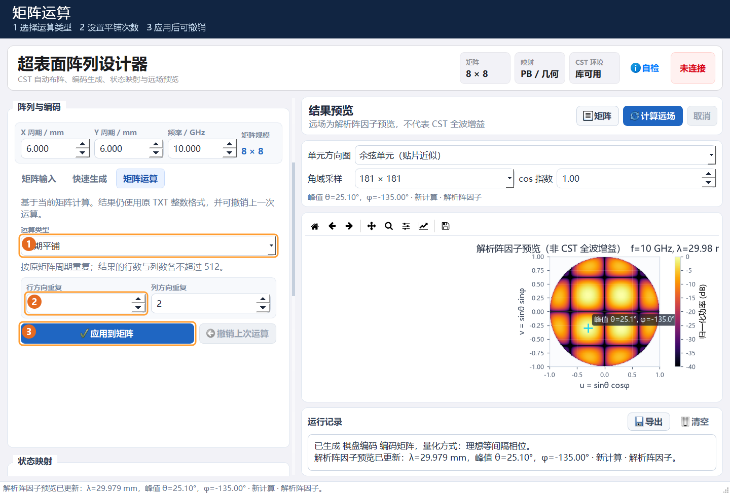
Task: Switch to the 快速生成 tab
Action: coord(90,179)
